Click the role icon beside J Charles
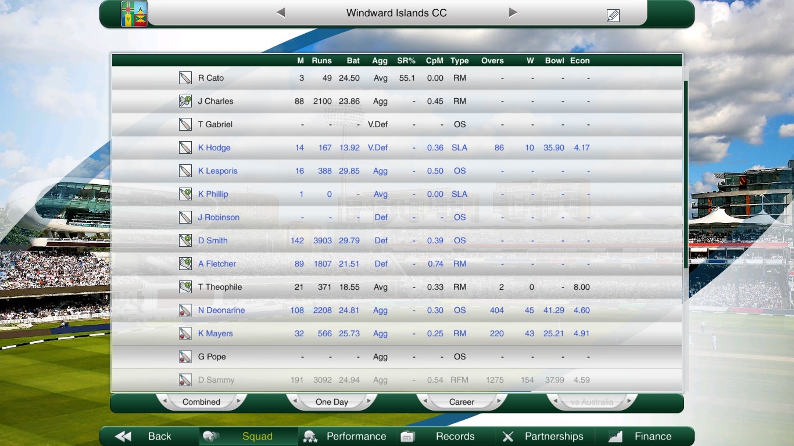Viewport: 794px width, 446px height. tap(185, 101)
